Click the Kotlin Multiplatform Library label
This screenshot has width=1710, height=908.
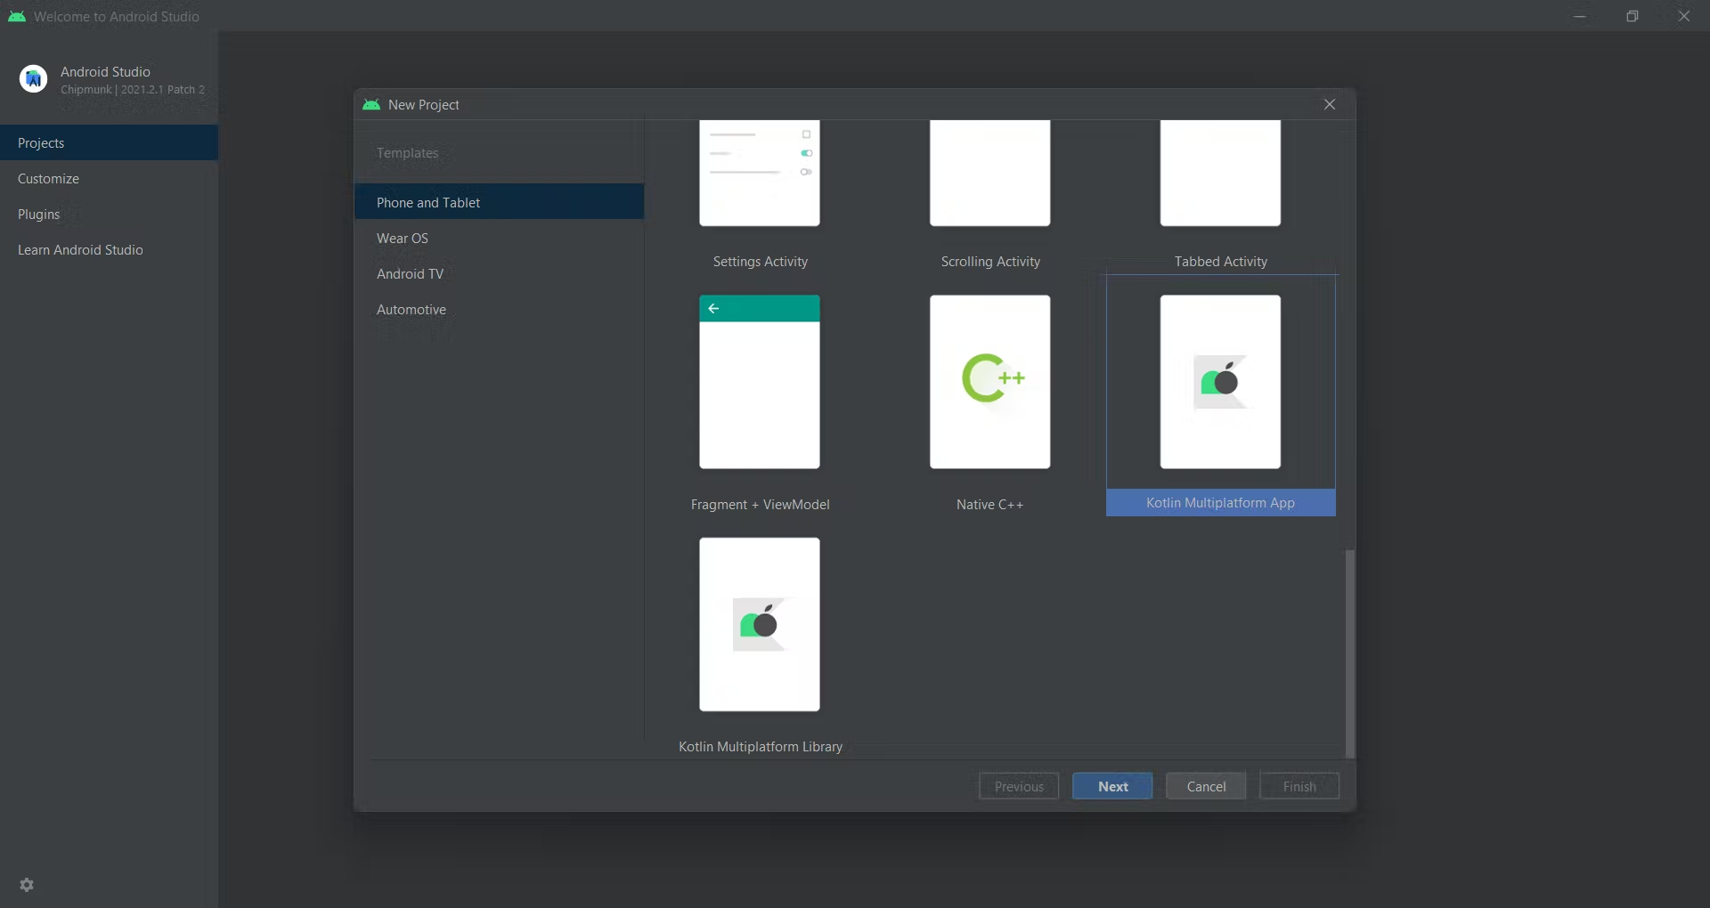pyautogui.click(x=760, y=747)
